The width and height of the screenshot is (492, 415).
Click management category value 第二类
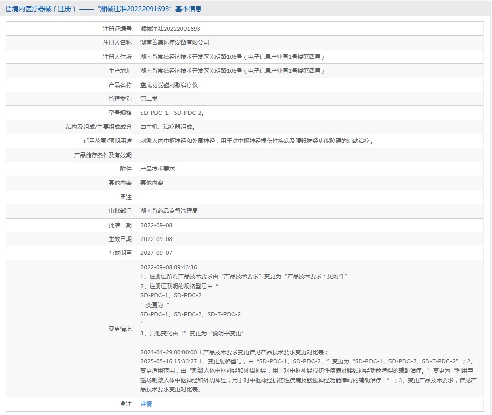[x=149, y=99]
